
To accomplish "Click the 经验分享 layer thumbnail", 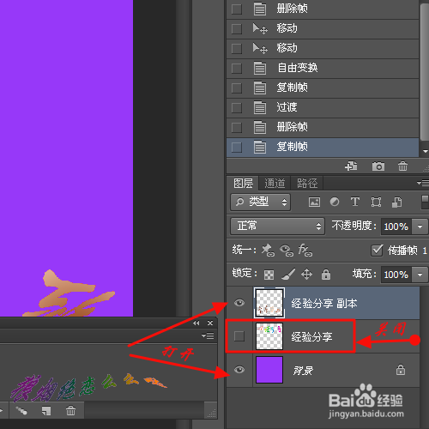I will 269,336.
